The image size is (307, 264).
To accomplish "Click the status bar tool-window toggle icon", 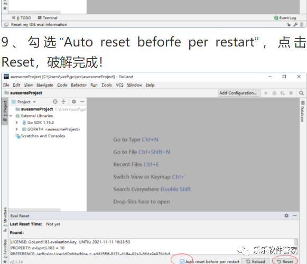I will [x=6, y=24].
